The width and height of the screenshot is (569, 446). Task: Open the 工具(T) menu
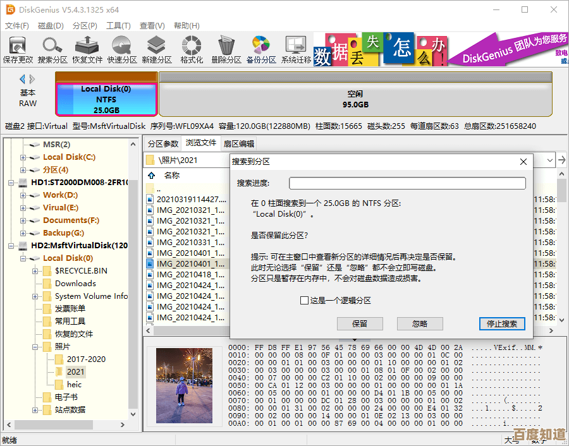[118, 26]
